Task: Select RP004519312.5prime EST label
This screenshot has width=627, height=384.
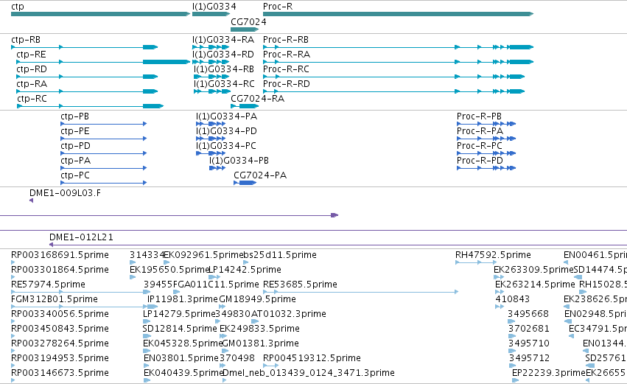Action: click(312, 359)
